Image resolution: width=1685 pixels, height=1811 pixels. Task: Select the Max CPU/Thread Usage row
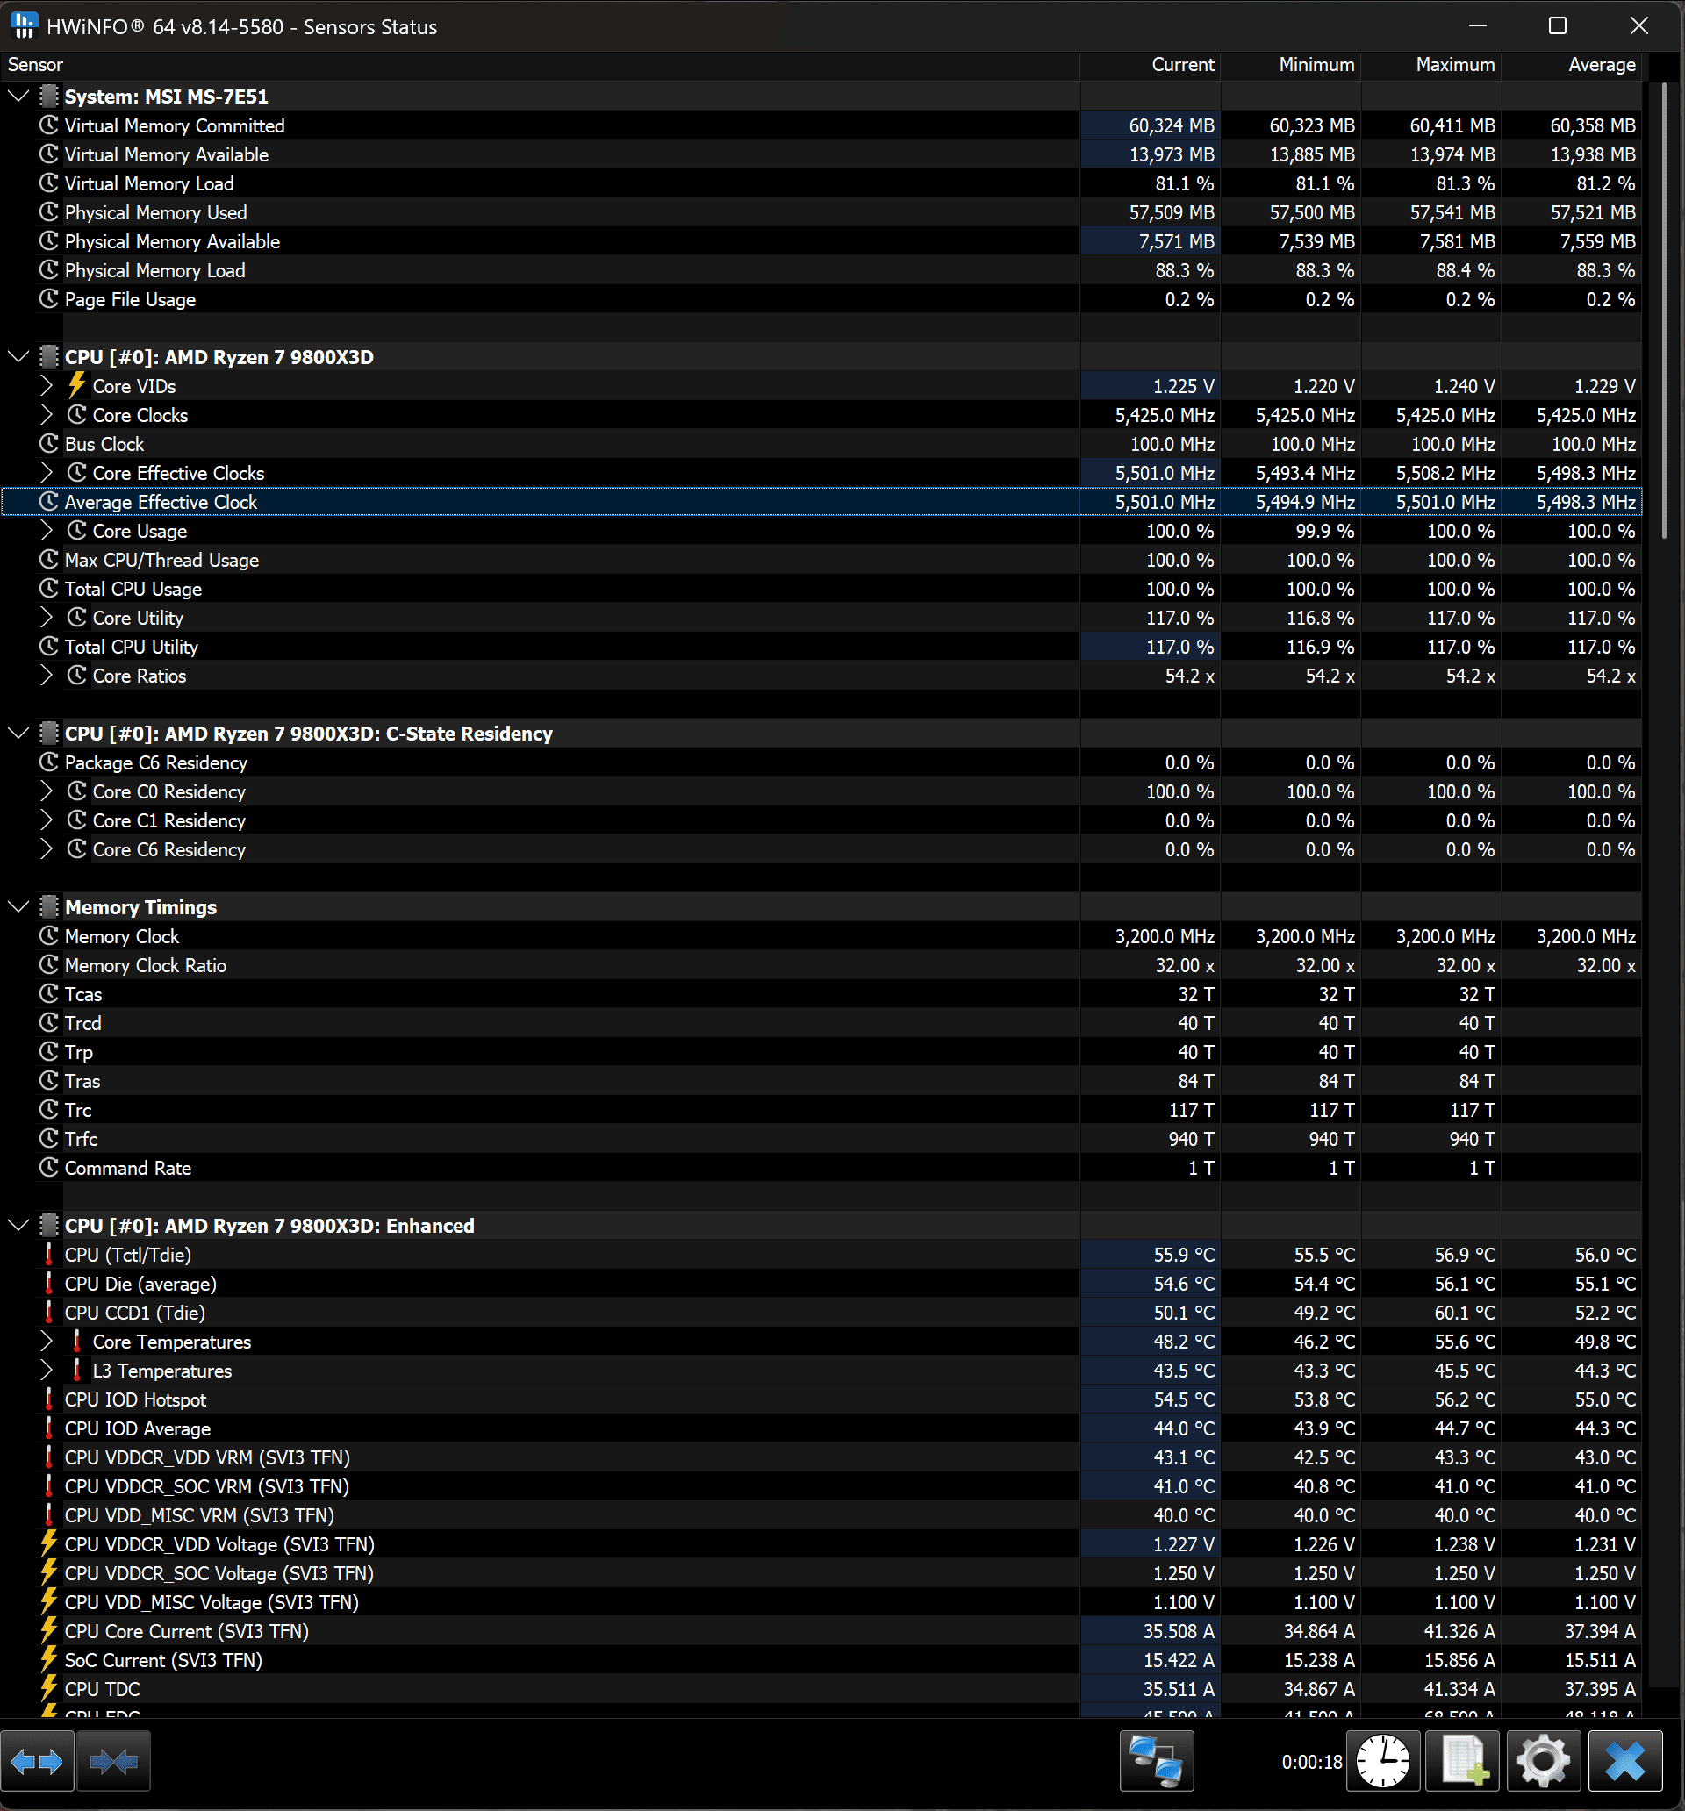821,559
